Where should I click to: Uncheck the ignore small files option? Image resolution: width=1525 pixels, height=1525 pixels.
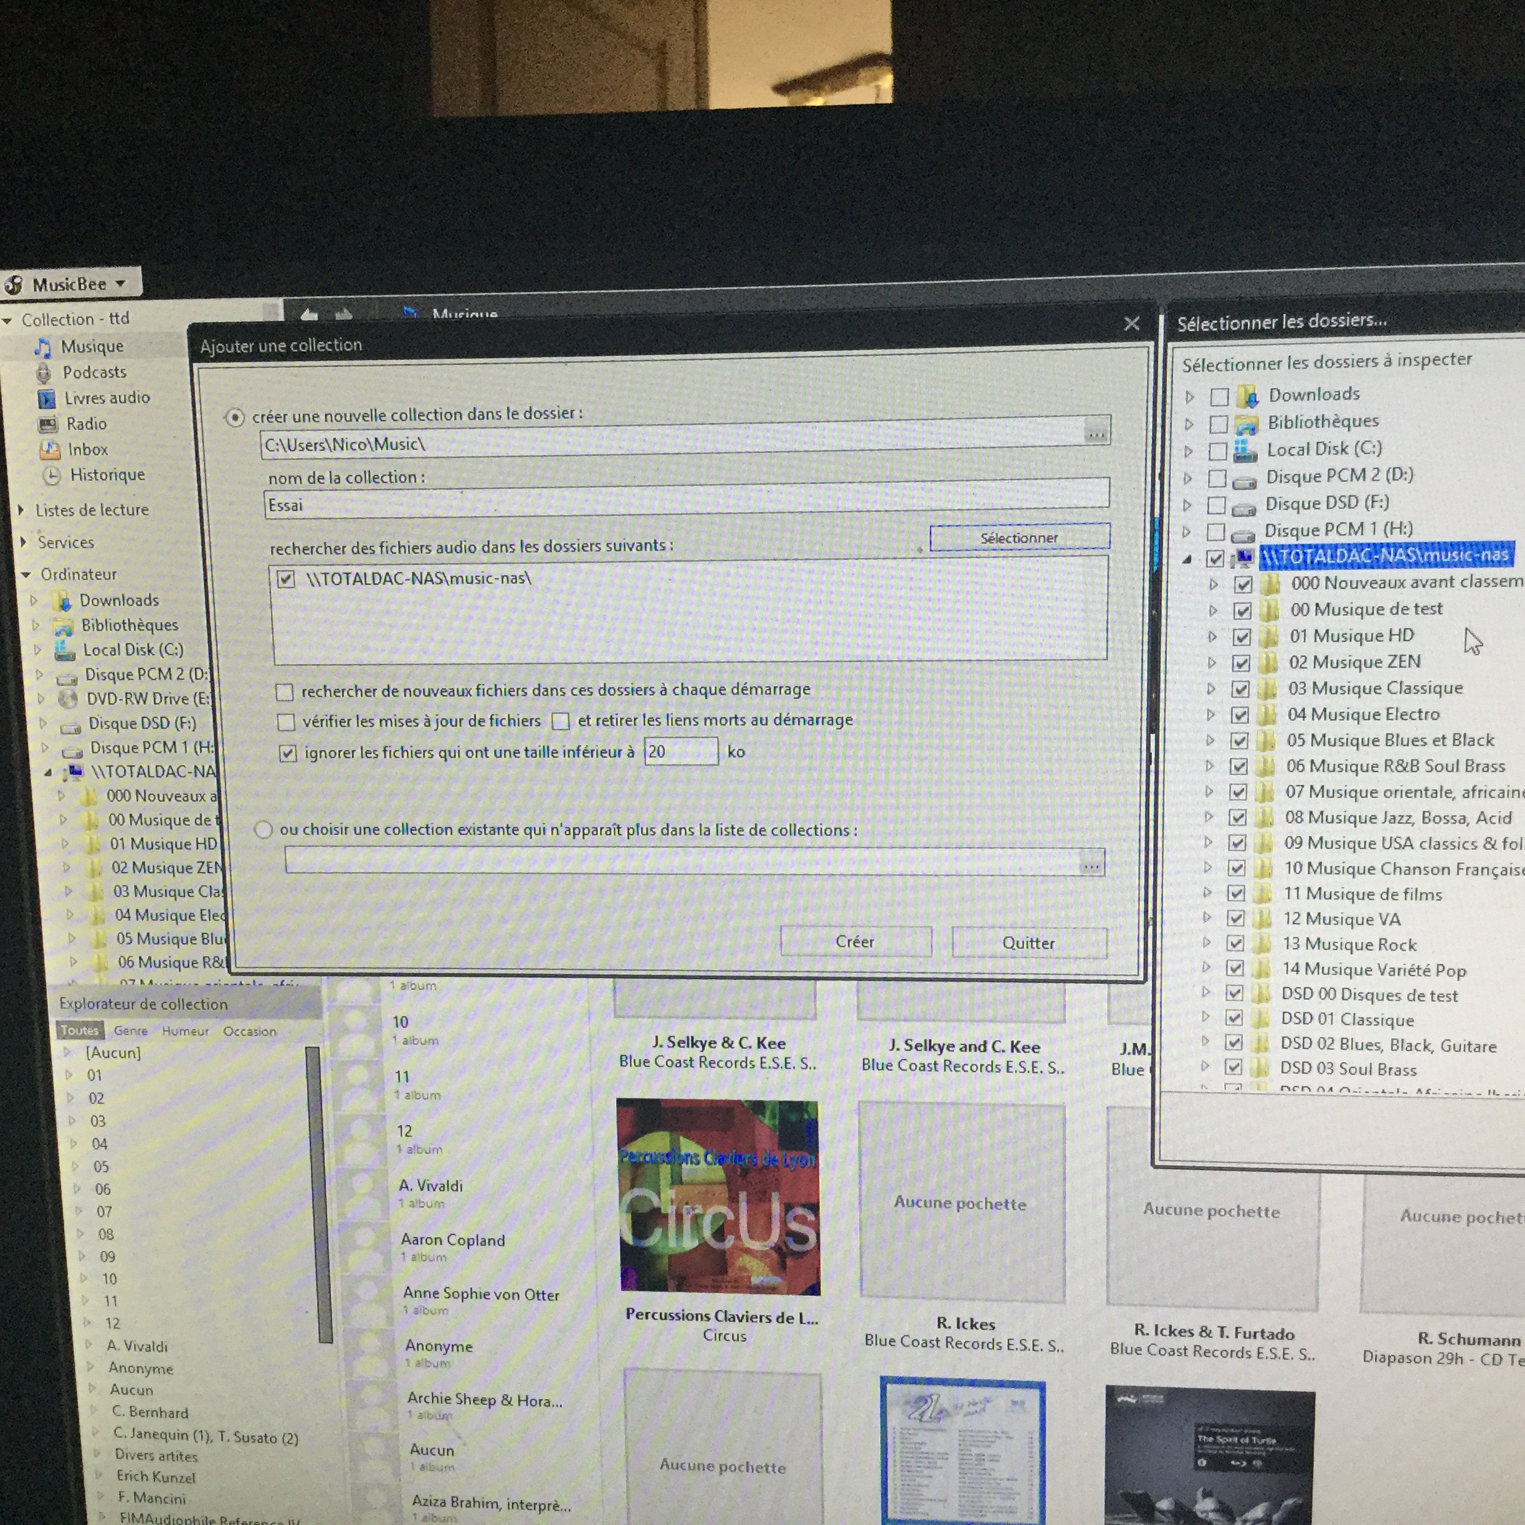click(288, 753)
